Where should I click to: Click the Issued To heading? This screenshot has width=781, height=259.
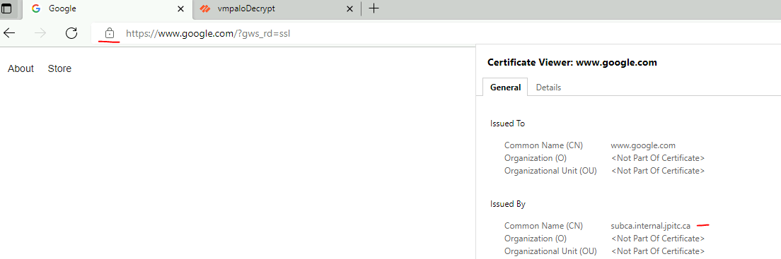[x=507, y=124]
